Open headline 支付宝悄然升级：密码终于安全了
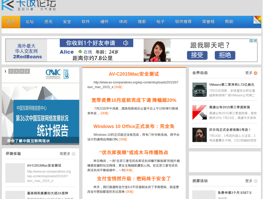The image size is (266, 199). click(x=134, y=179)
